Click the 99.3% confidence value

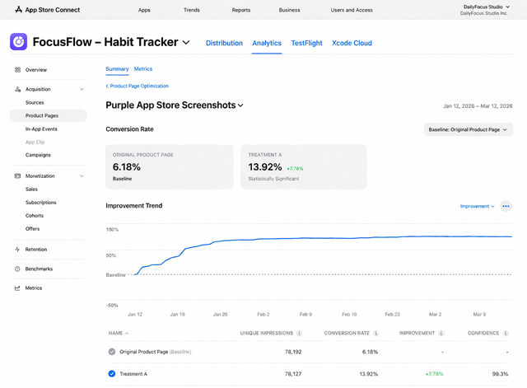click(x=500, y=374)
